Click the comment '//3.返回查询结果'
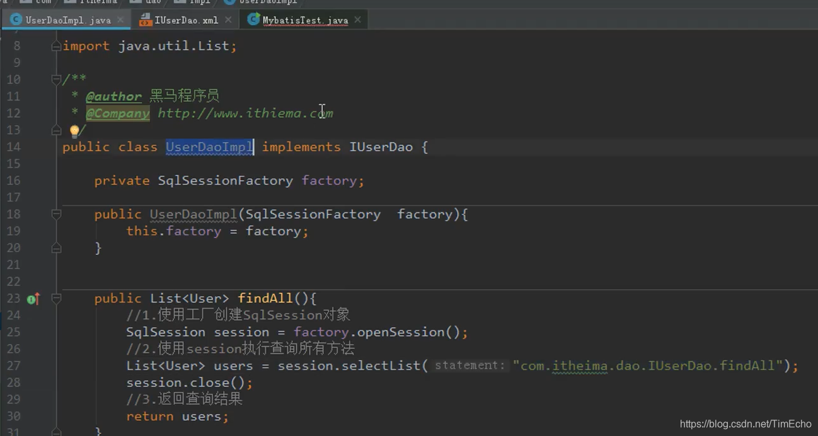Screen dimensions: 818x436 click(x=184, y=399)
